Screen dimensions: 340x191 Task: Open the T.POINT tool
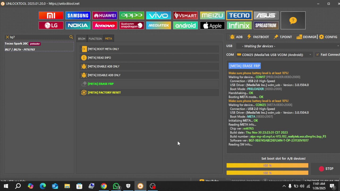[283, 37]
